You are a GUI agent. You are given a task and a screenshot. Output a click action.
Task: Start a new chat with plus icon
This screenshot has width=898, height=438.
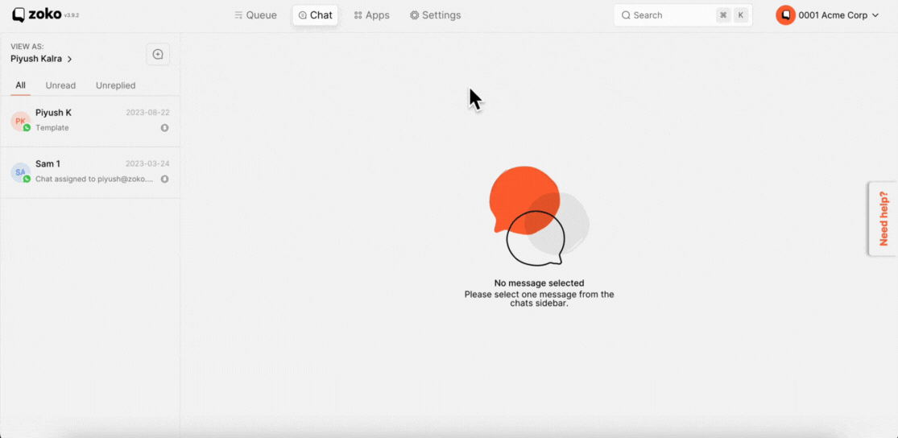[158, 55]
